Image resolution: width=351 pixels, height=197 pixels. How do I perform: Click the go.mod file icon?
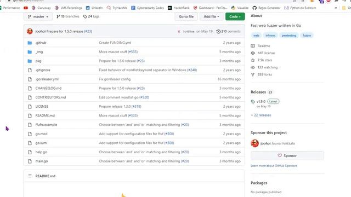coord(30,134)
